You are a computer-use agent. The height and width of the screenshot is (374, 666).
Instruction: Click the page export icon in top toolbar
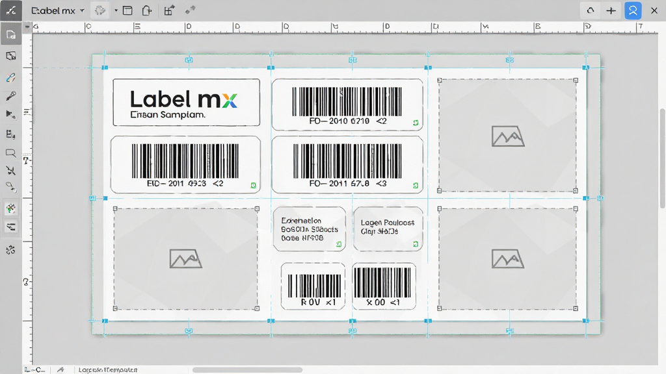(147, 10)
